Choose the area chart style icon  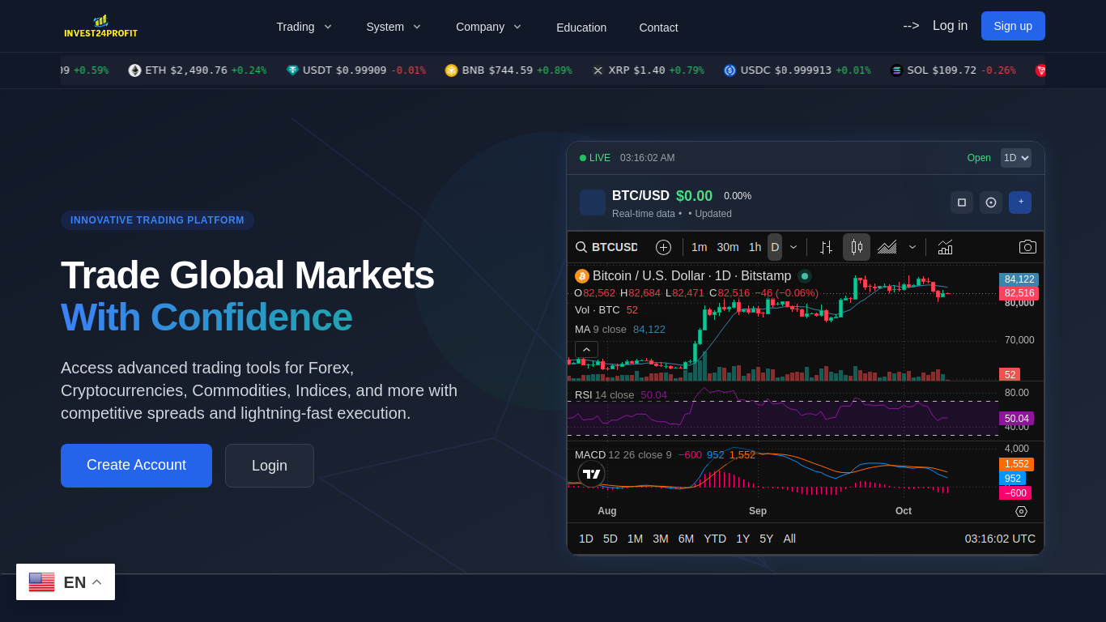pos(887,247)
